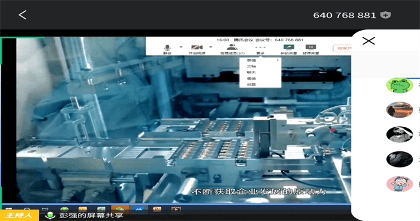Viewport: 420px width, 221px height.
Task: Select the sunset avatar participant
Action: (x=400, y=110)
